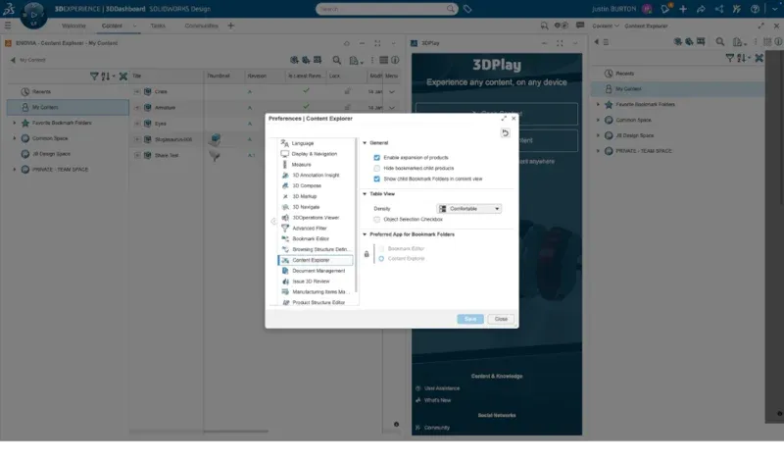The height and width of the screenshot is (462, 784).
Task: Collapse the General section
Action: tap(365, 143)
